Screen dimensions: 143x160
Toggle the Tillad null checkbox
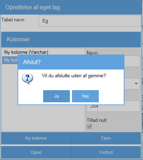pyautogui.click(x=90, y=127)
